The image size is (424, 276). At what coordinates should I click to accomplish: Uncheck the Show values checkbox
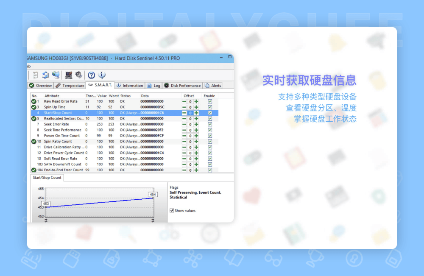172,210
